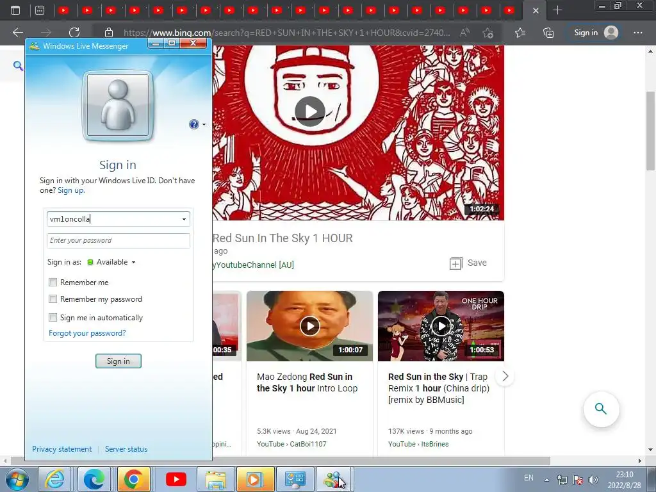Click the site lock icon in address bar
The height and width of the screenshot is (492, 656).
click(x=109, y=33)
